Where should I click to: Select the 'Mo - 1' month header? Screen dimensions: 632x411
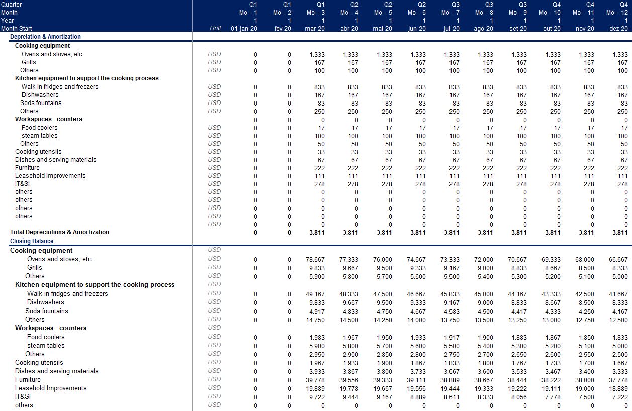click(x=248, y=12)
